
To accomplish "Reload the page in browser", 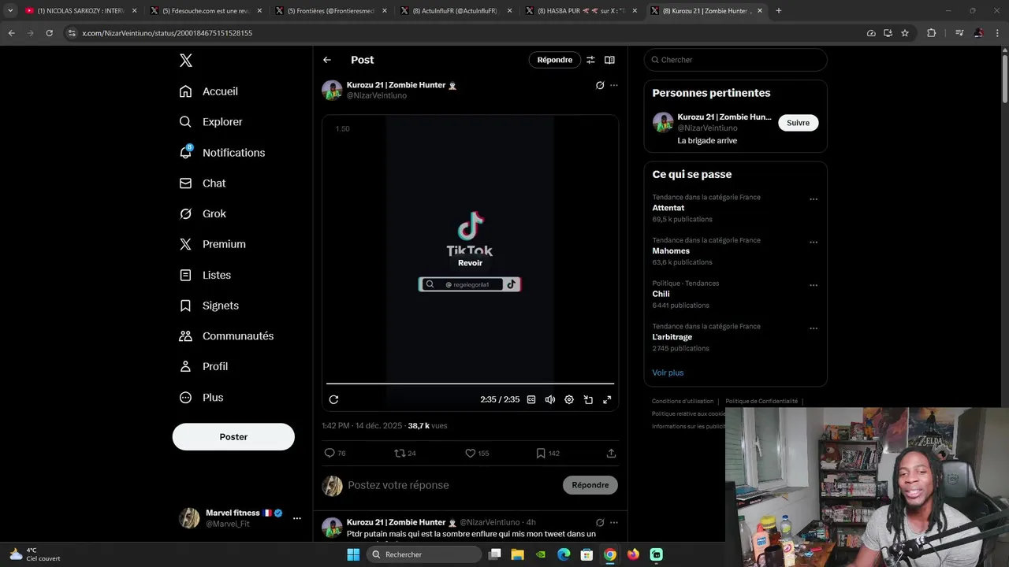I will click(x=49, y=33).
